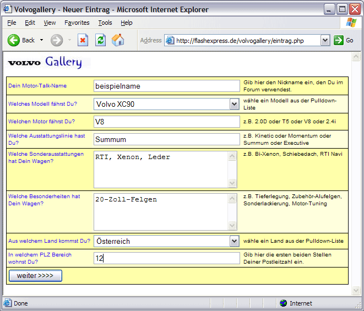Close the Internet Explorer window
This screenshot has height=311, width=364.
pos(355,9)
